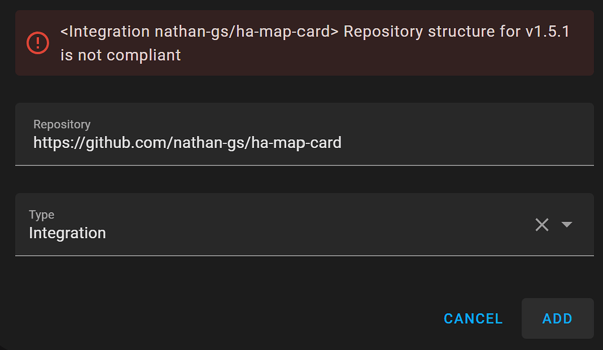The image size is (603, 350).
Task: Click the Repository field label
Action: (x=62, y=124)
